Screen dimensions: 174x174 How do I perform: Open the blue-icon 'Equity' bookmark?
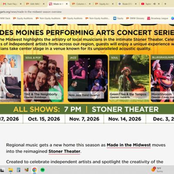(118, 18)
